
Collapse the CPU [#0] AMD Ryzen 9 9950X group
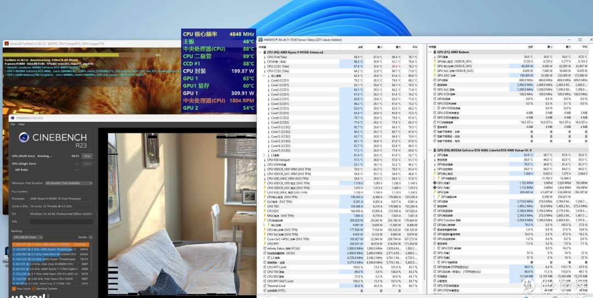click(260, 52)
